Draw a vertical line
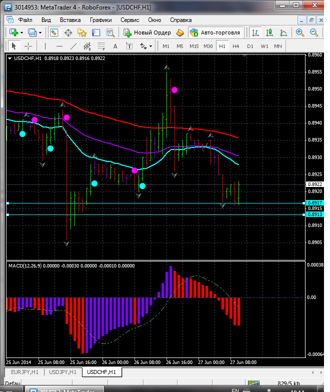Image resolution: width=330 pixels, height=392 pixels. coord(45,46)
